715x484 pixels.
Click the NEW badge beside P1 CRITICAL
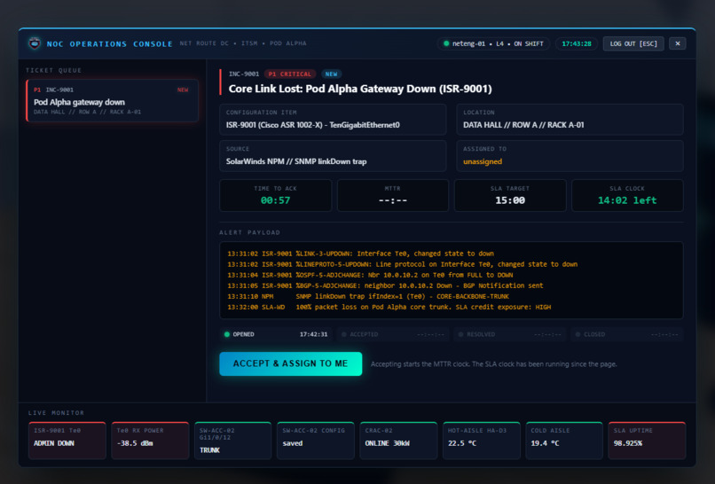click(331, 74)
